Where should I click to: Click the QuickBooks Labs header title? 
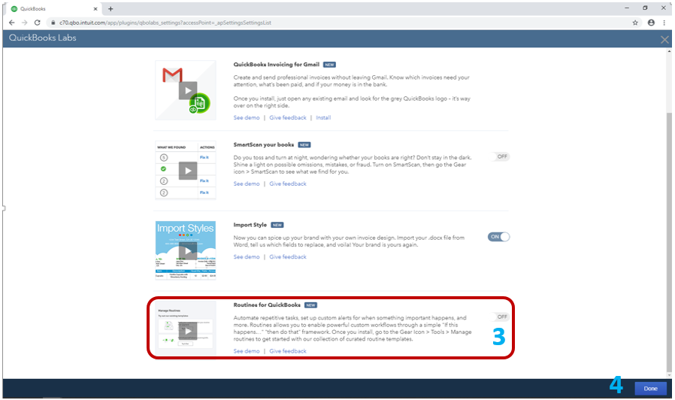(x=43, y=38)
